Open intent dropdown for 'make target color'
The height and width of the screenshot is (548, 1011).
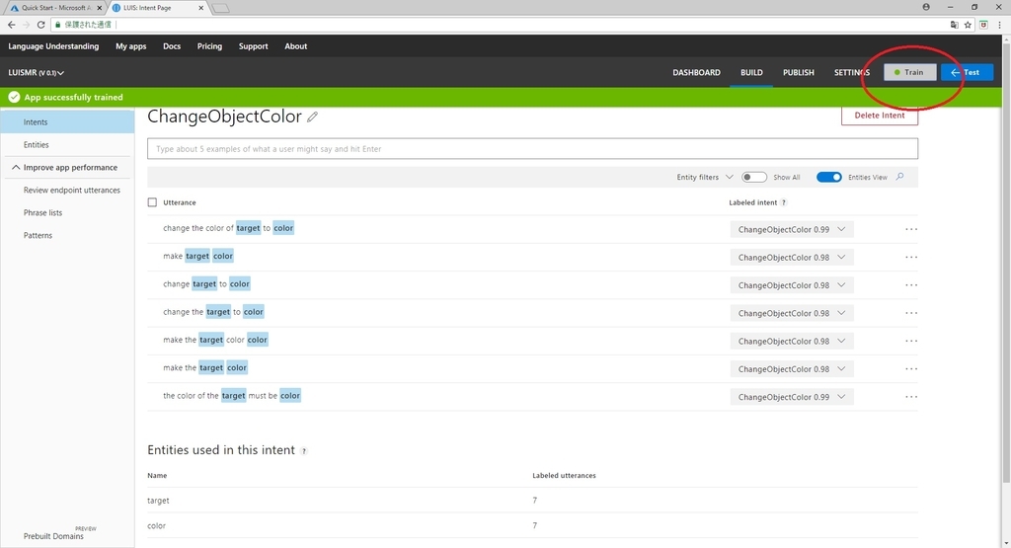(x=792, y=258)
